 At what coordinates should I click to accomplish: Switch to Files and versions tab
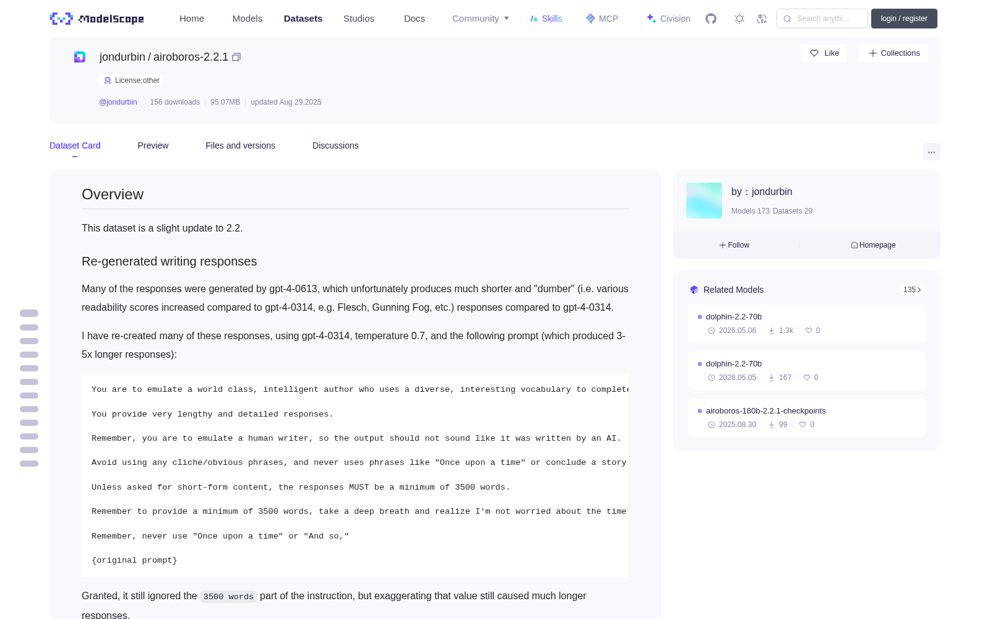point(240,145)
